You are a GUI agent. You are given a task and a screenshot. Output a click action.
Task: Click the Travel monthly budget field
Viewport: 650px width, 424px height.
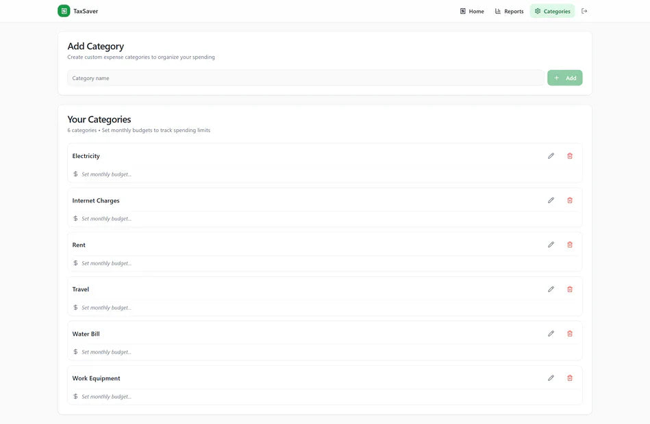325,308
